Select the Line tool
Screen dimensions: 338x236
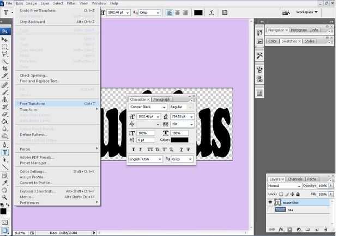coord(4,167)
